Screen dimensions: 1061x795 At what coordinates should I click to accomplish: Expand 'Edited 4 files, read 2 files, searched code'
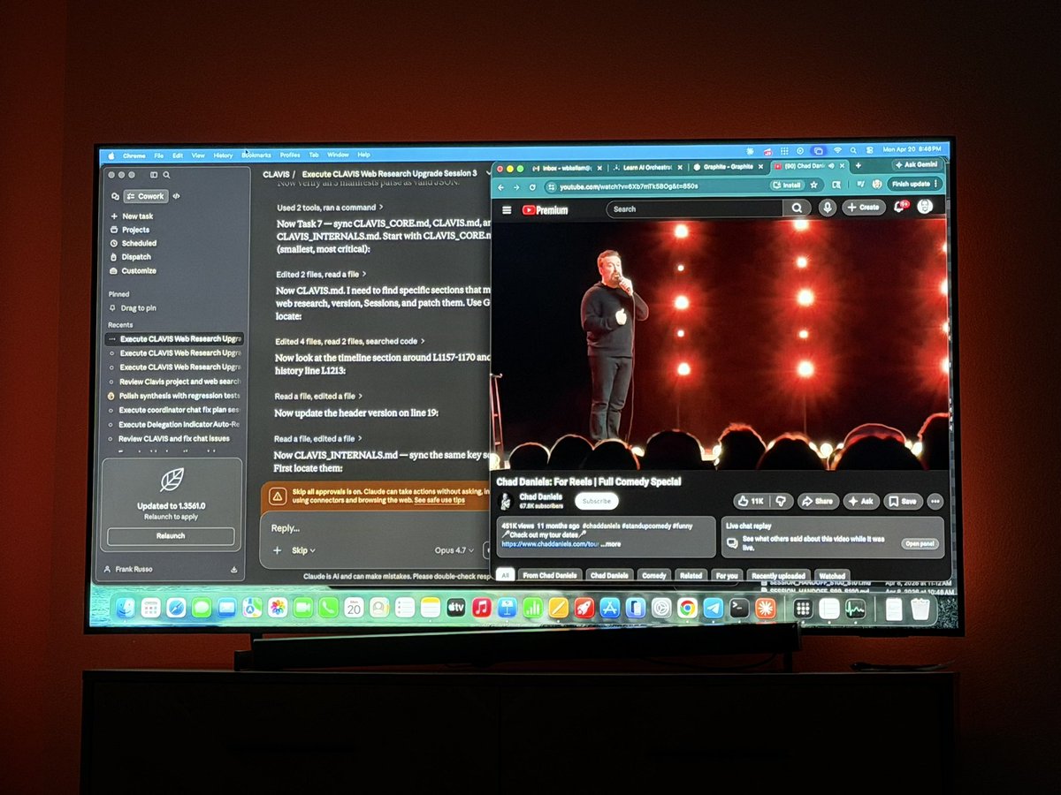pos(349,341)
